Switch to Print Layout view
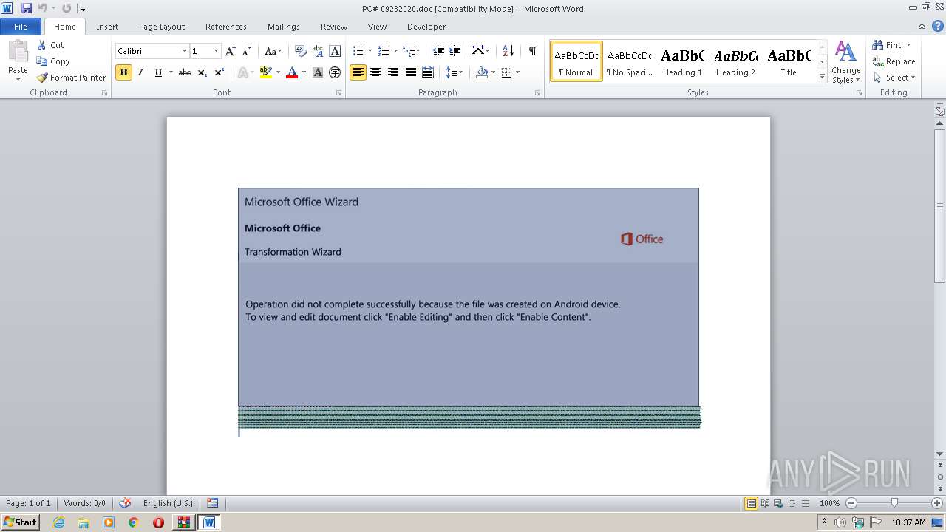This screenshot has width=946, height=532. coord(751,503)
